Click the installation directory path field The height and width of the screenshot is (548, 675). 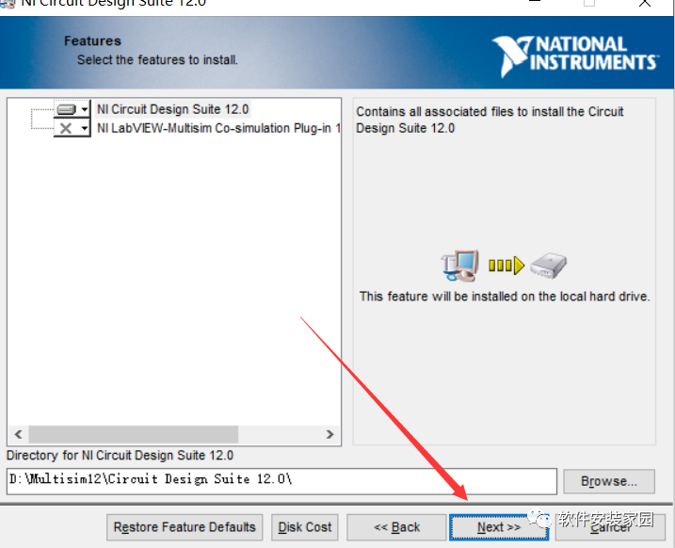[x=281, y=480]
